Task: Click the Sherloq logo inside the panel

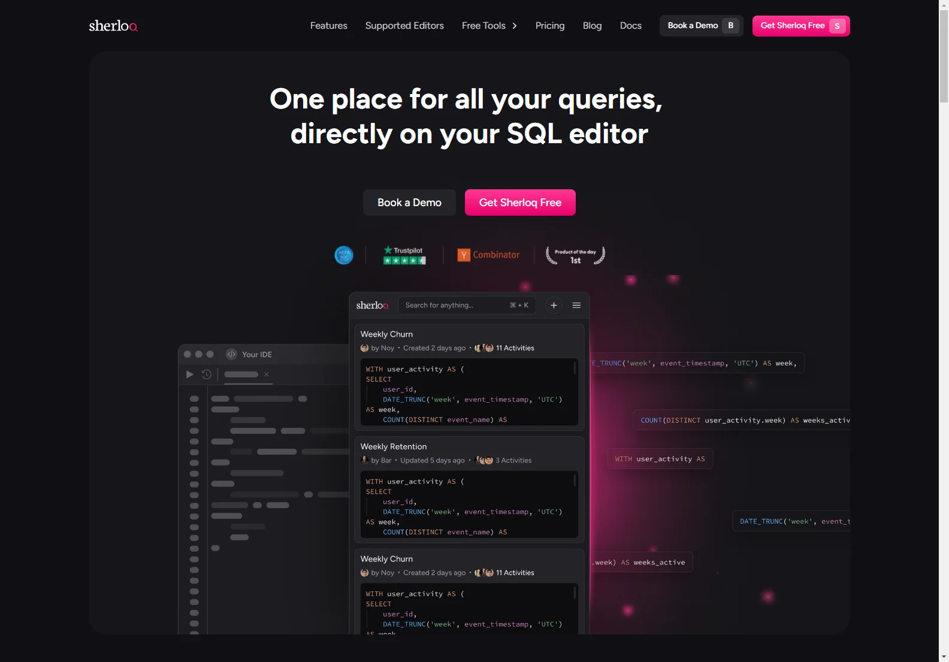Action: [x=373, y=306]
